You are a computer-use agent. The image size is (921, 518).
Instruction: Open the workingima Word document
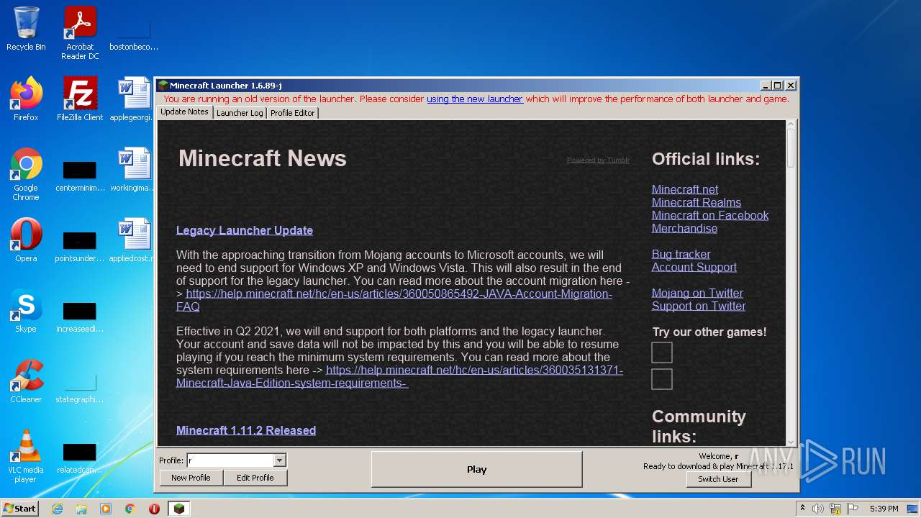(134, 170)
